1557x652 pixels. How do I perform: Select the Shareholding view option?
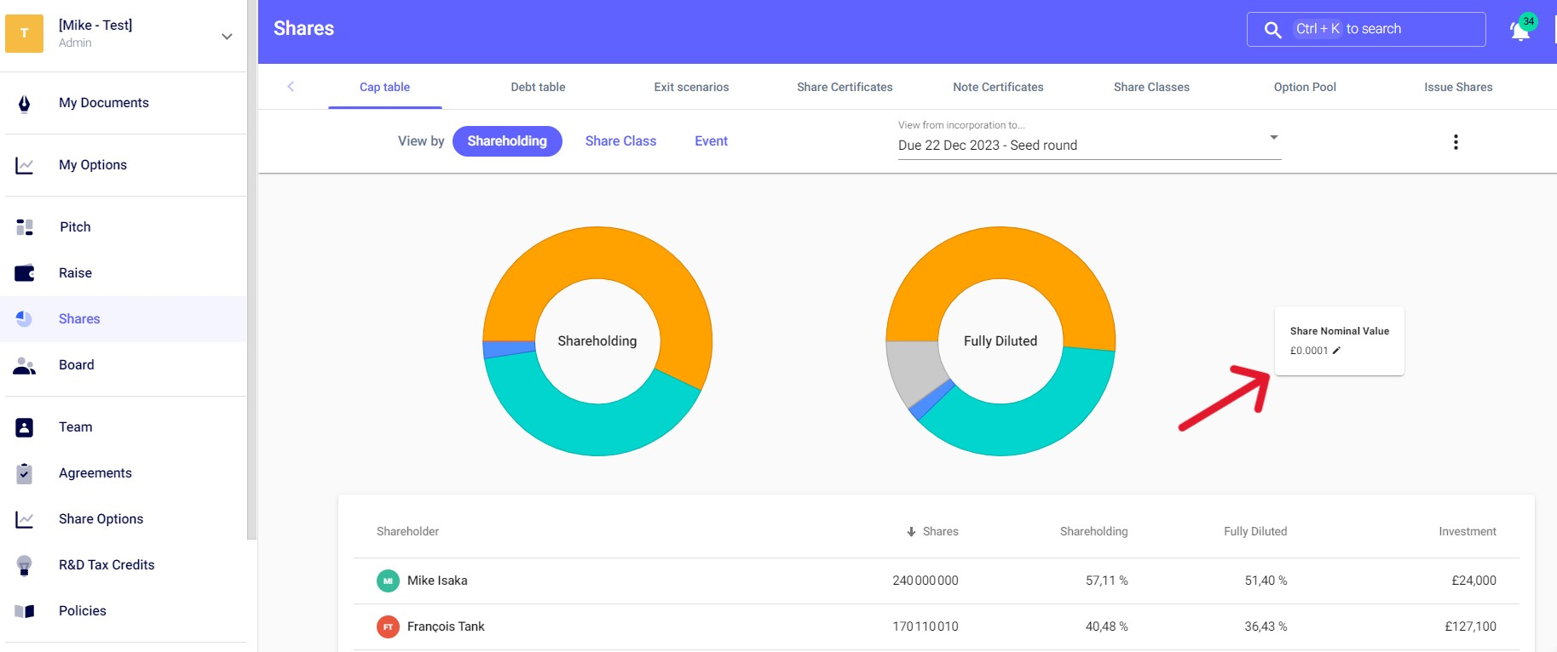click(x=507, y=141)
